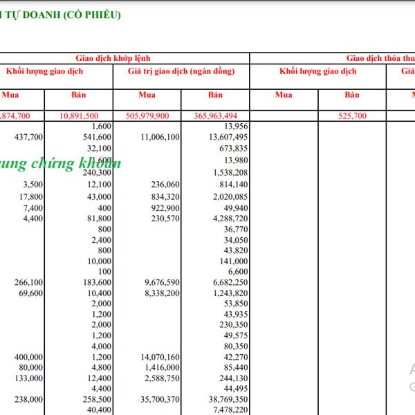
Task: Select the value 814,140
Action: tap(234, 185)
